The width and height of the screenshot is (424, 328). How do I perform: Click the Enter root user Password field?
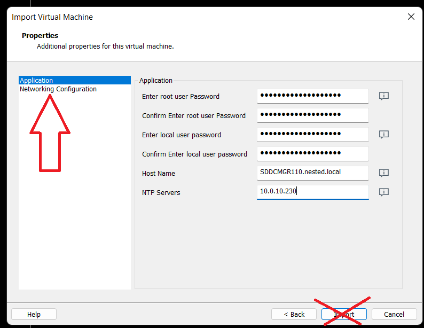[x=312, y=96]
